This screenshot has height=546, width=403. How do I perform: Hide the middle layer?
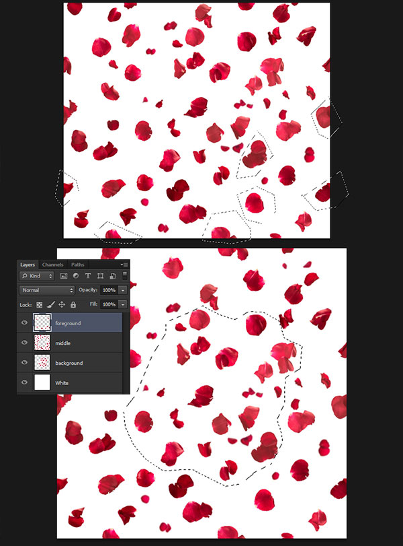point(24,342)
